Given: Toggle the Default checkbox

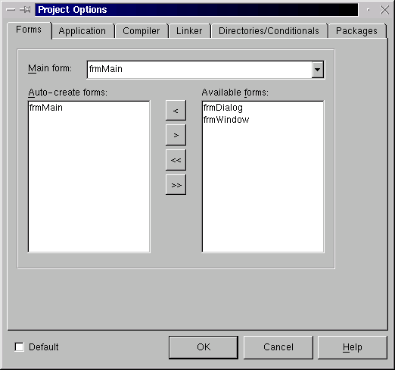Looking at the screenshot, I should 20,346.
